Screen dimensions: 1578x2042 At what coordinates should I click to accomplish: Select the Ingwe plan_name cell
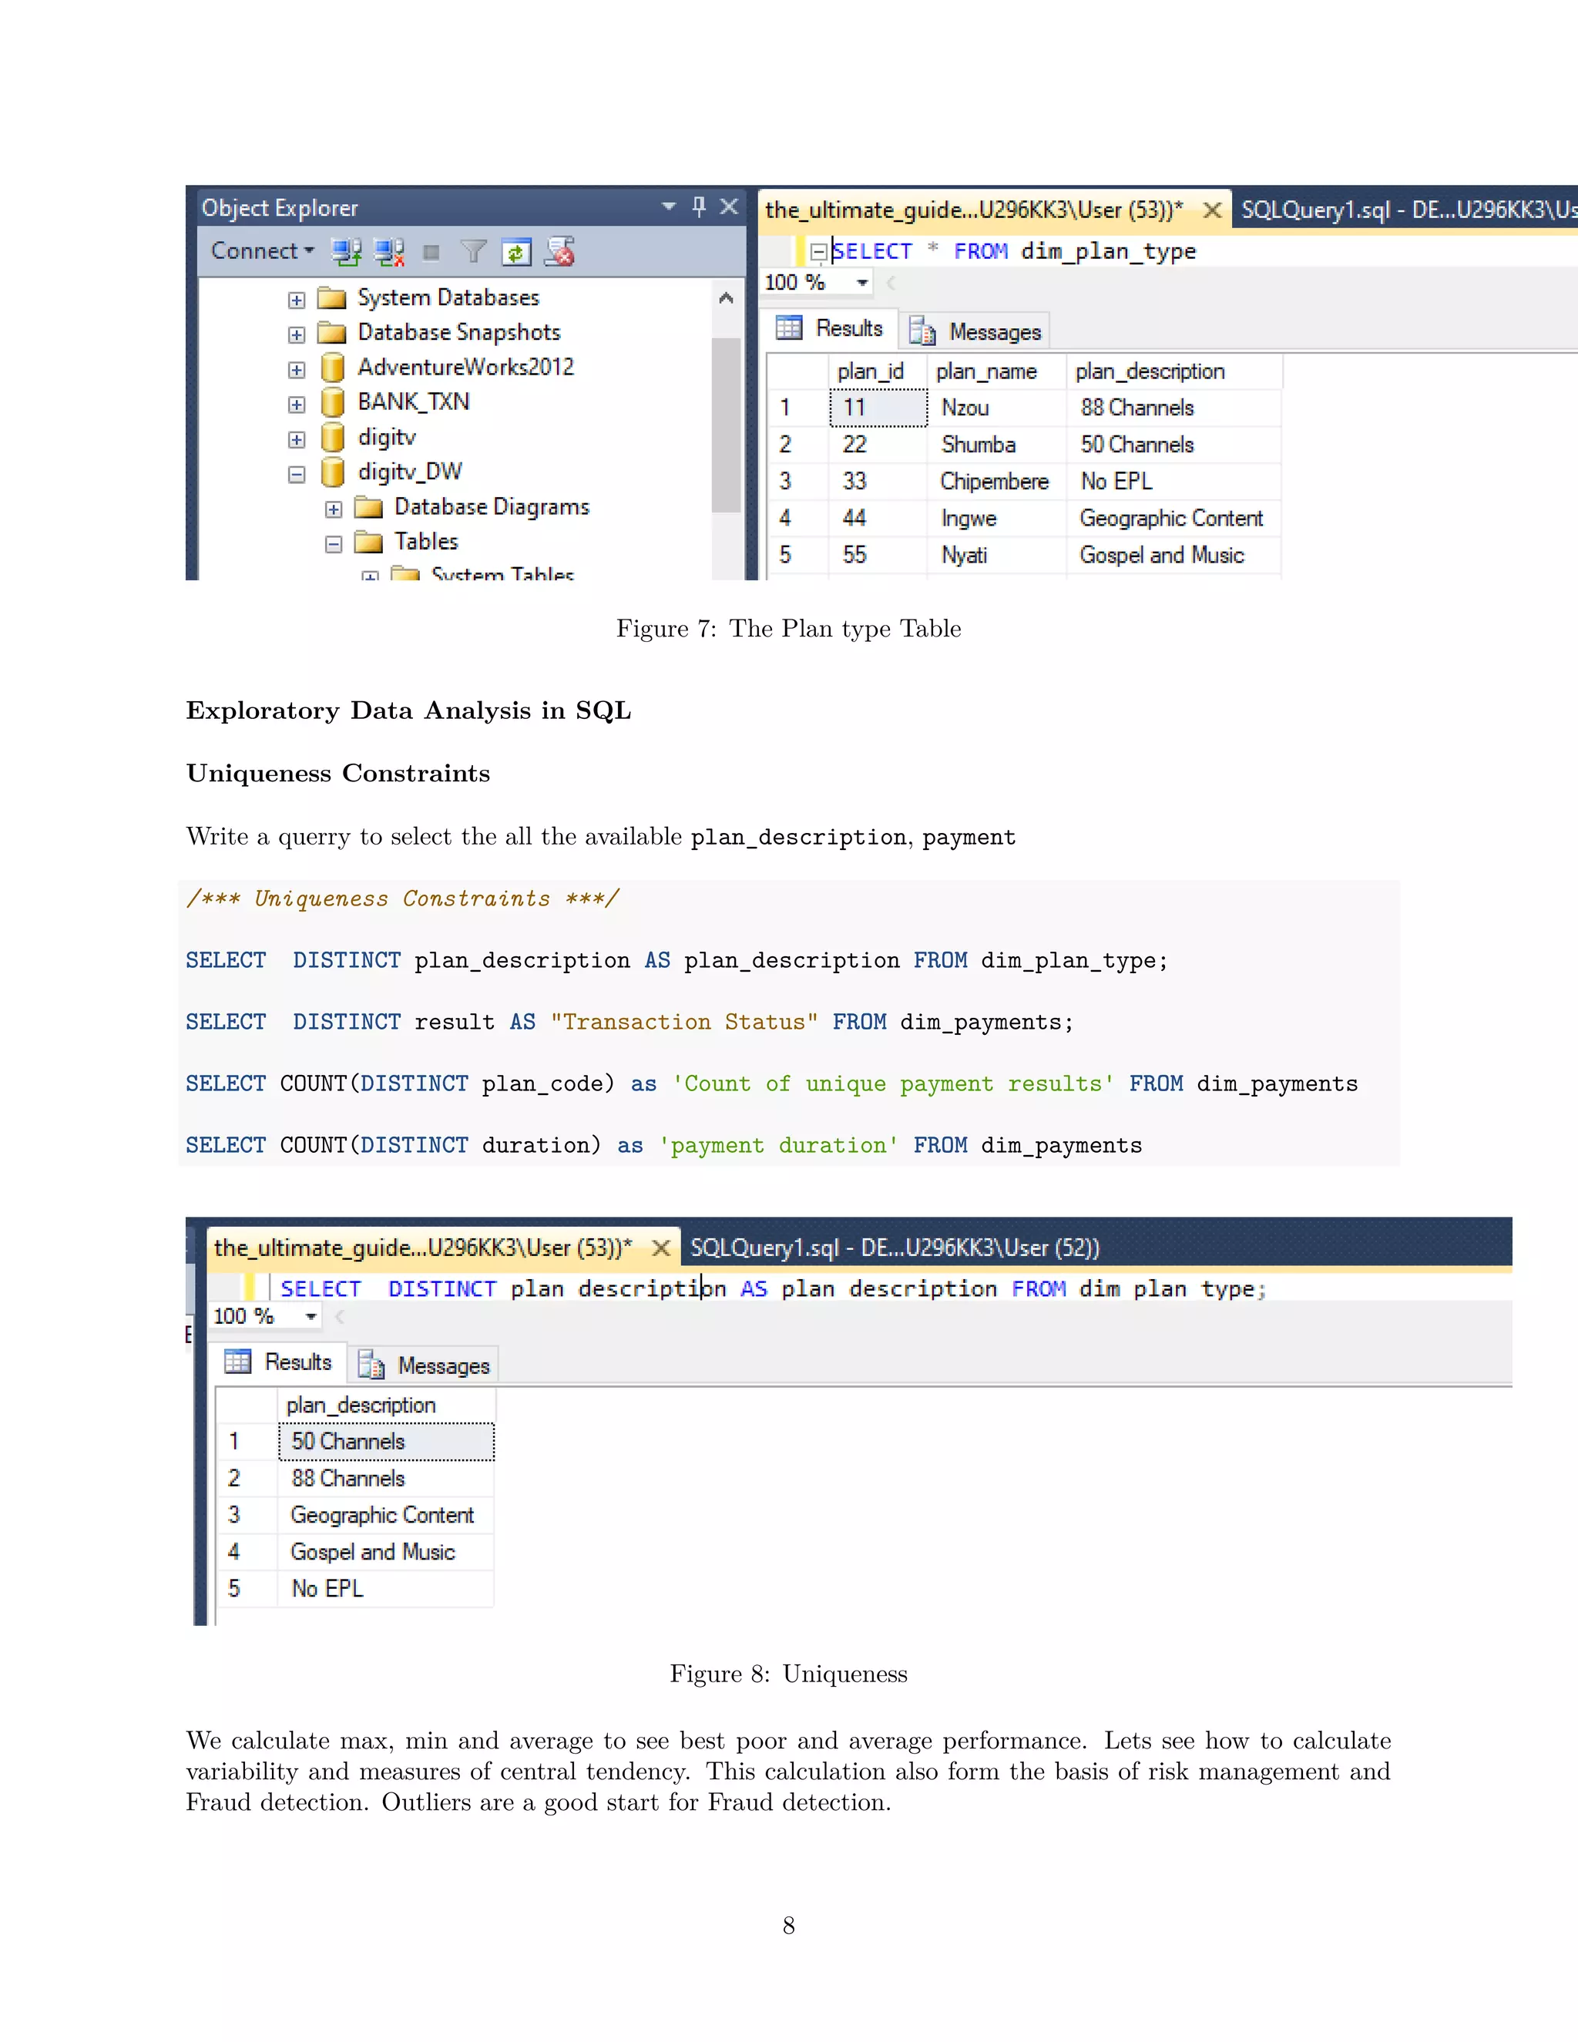(996, 518)
